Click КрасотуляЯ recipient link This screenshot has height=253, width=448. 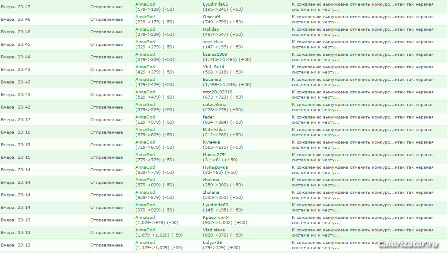pos(216,218)
